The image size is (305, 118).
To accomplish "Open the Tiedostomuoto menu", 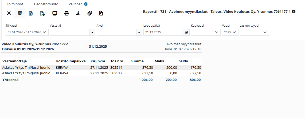I will click(46, 4).
